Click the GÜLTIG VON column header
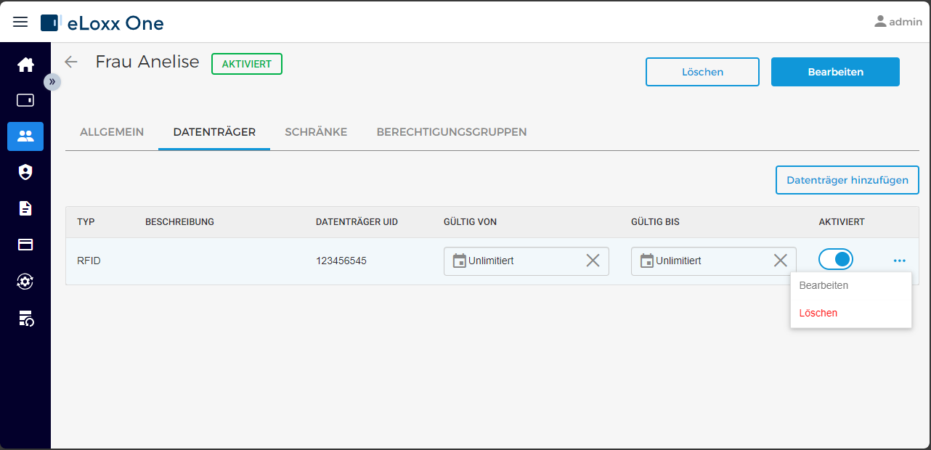931x450 pixels. coord(471,222)
